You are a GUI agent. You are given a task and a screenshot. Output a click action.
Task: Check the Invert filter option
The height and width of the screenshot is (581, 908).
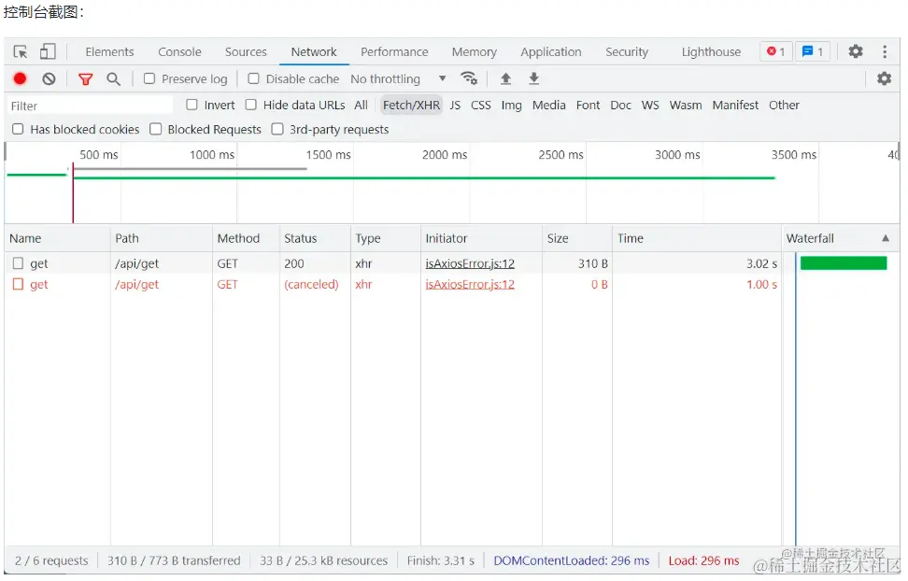192,105
